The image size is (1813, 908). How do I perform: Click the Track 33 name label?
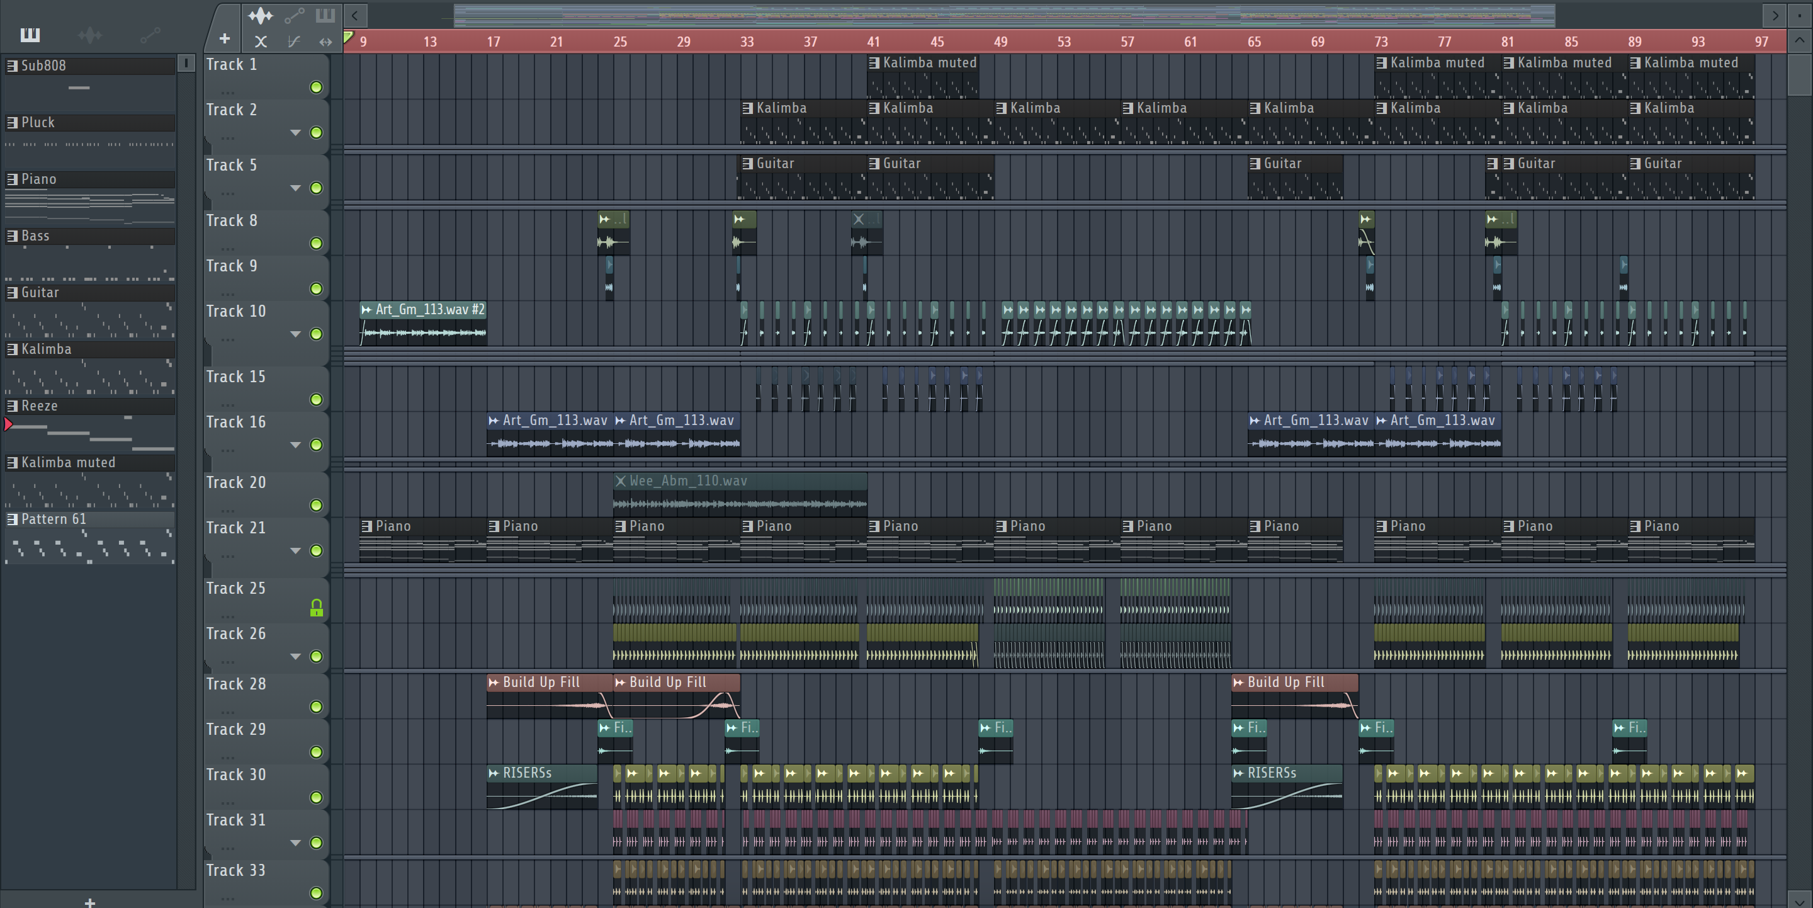[x=236, y=870]
